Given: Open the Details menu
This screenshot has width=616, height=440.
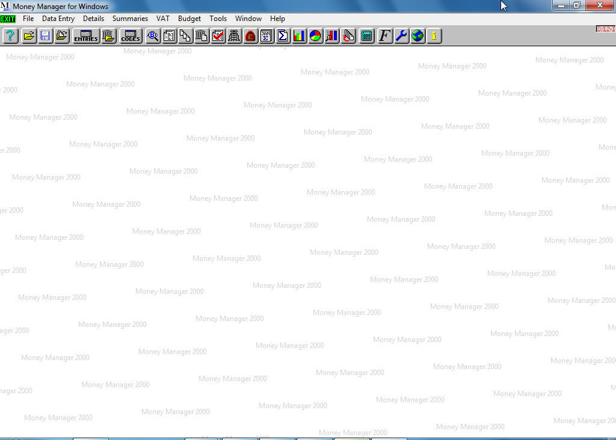Looking at the screenshot, I should (93, 19).
